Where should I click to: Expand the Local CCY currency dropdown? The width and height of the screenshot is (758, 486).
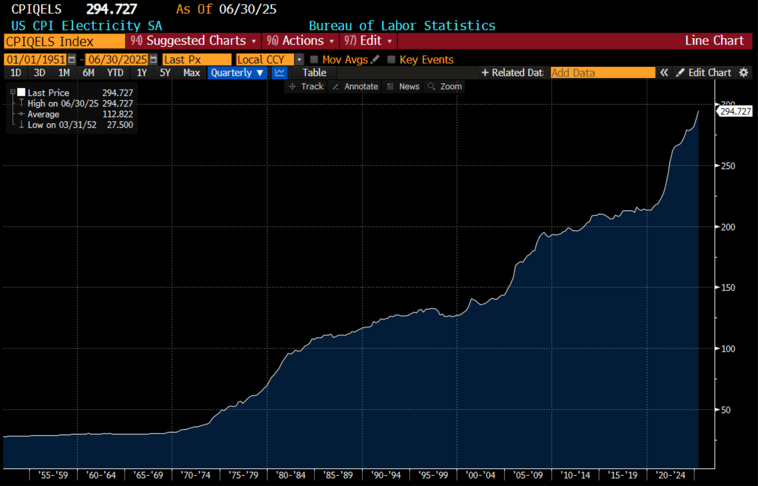(x=299, y=59)
